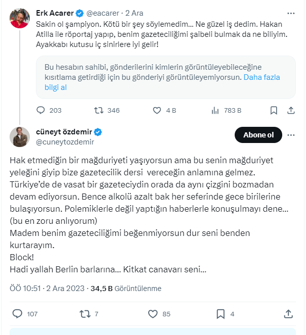Open Erk Acarer's profile picture
The height and width of the screenshot is (335, 306).
point(20,18)
